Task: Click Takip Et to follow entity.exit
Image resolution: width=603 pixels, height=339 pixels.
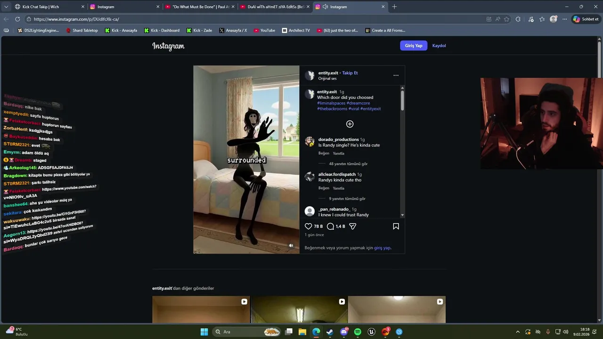Action: [350, 73]
